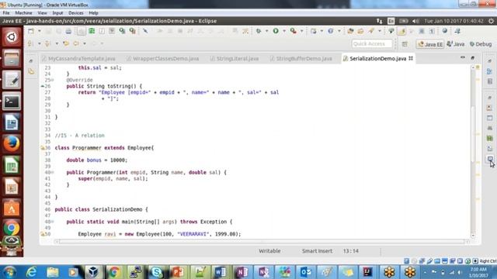Click the sound volume indicator in Ubuntu panel
The height and width of the screenshot is (279, 497).
click(415, 21)
